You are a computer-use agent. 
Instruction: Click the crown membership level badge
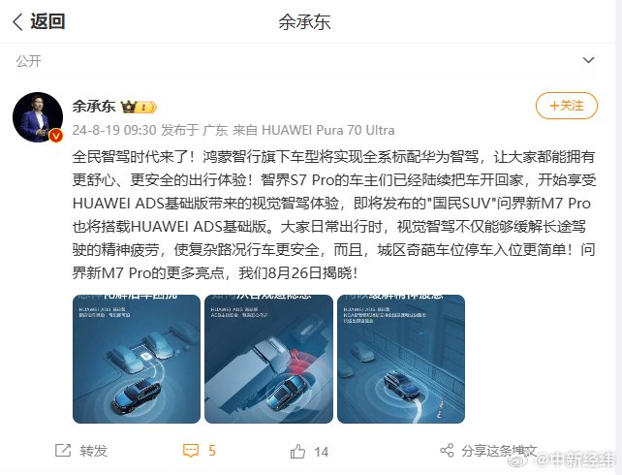click(x=139, y=107)
